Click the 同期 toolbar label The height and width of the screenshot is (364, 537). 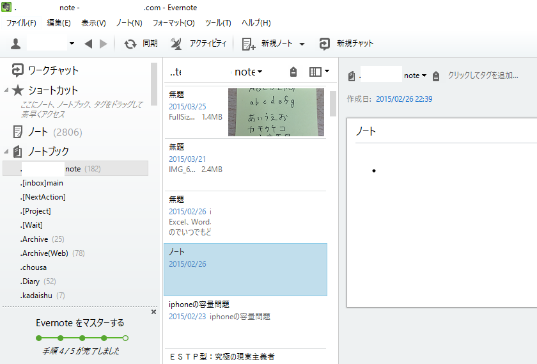coord(150,44)
